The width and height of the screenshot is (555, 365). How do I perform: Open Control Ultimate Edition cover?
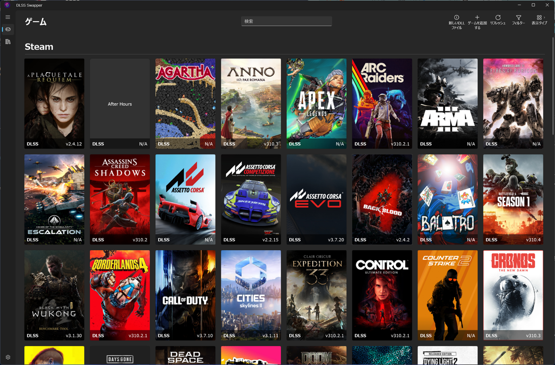tap(382, 296)
